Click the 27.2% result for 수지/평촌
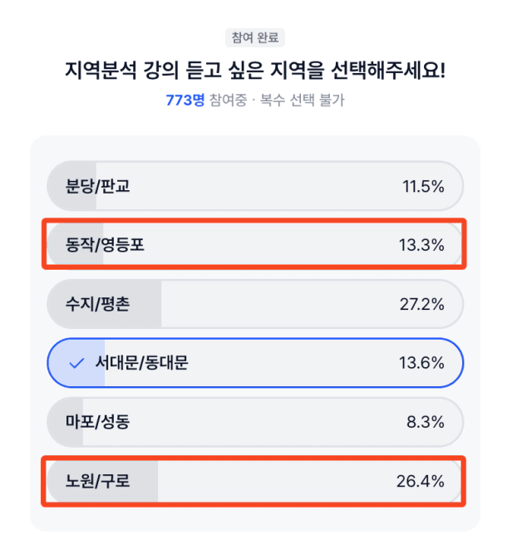This screenshot has height=554, width=532. (x=421, y=304)
